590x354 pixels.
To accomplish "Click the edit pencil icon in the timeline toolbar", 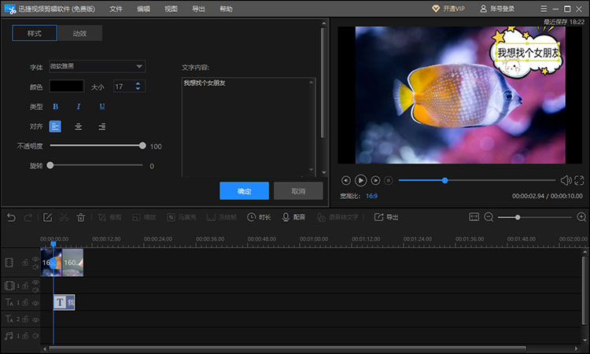I will 47,217.
